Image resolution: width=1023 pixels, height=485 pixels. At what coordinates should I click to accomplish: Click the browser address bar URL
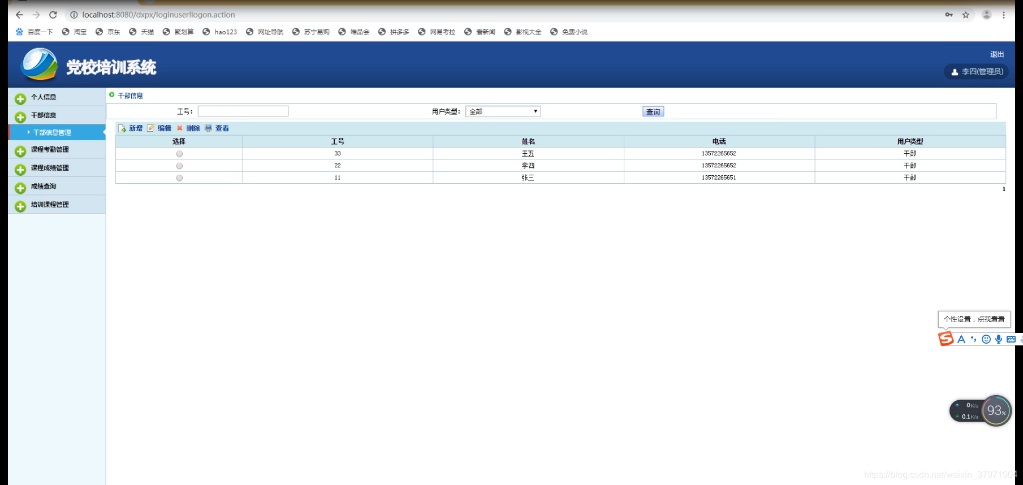click(x=158, y=15)
